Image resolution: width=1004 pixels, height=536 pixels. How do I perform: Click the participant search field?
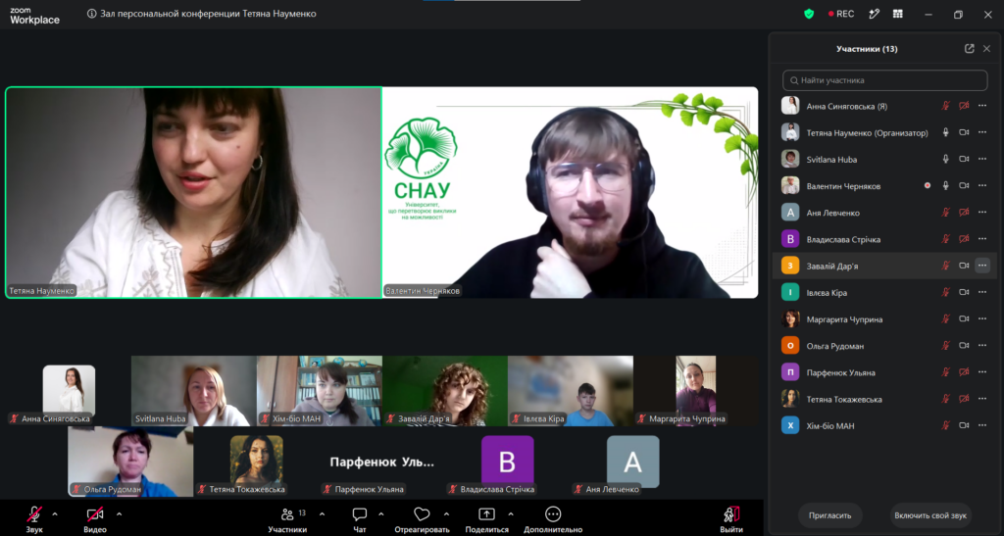click(x=885, y=80)
